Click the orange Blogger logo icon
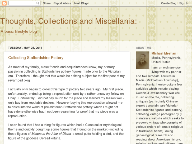Viewport: 192px width, 144px height. [x=4, y=3]
